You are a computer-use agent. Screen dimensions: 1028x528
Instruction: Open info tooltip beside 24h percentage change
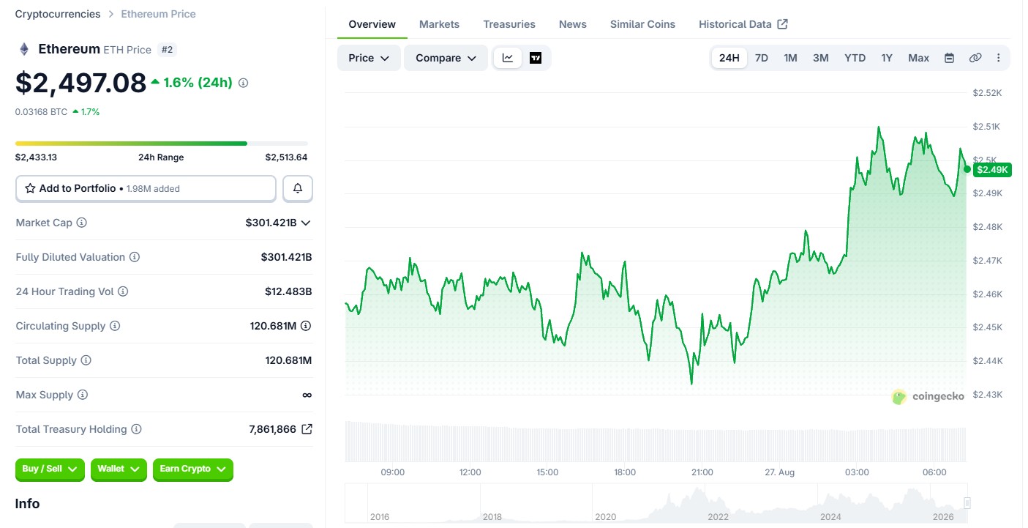pyautogui.click(x=244, y=83)
